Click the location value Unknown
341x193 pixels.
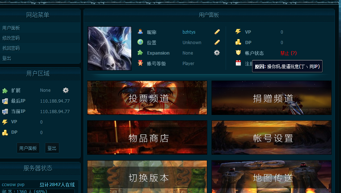(x=192, y=42)
